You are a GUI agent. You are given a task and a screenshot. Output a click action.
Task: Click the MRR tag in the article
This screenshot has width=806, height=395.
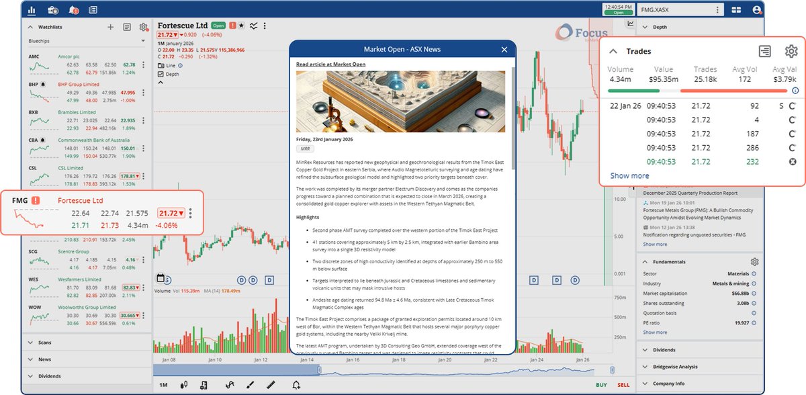pos(305,149)
